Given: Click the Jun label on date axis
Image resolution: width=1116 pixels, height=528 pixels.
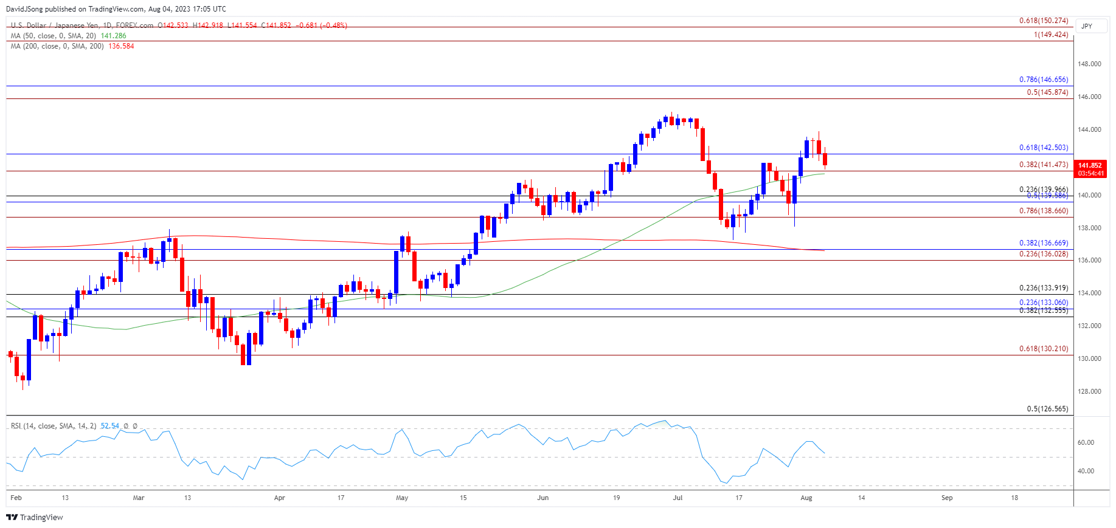Looking at the screenshot, I should 543,498.
